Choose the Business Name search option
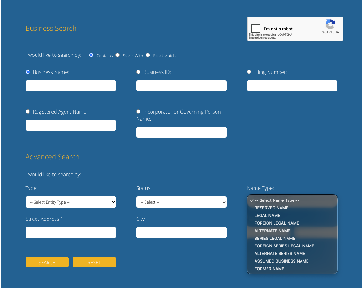The image size is (362, 288). [x=28, y=72]
